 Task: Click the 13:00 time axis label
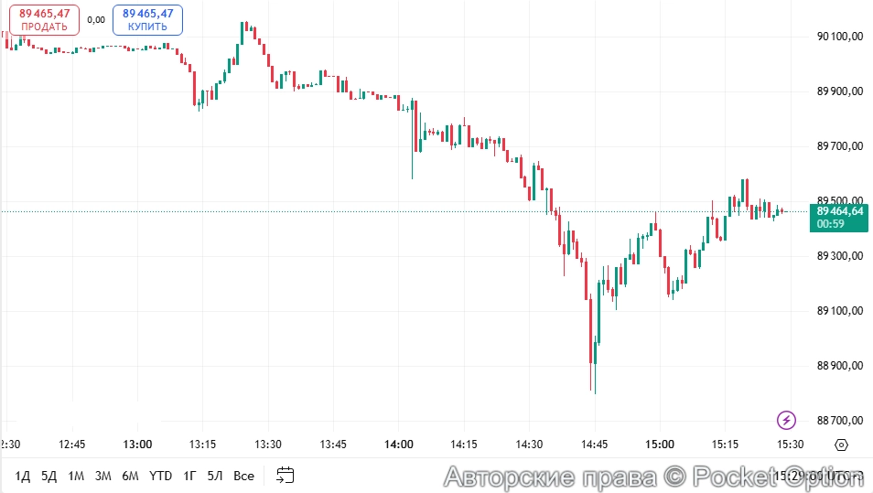click(x=137, y=445)
